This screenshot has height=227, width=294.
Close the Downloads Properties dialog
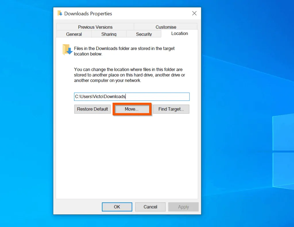(x=194, y=13)
